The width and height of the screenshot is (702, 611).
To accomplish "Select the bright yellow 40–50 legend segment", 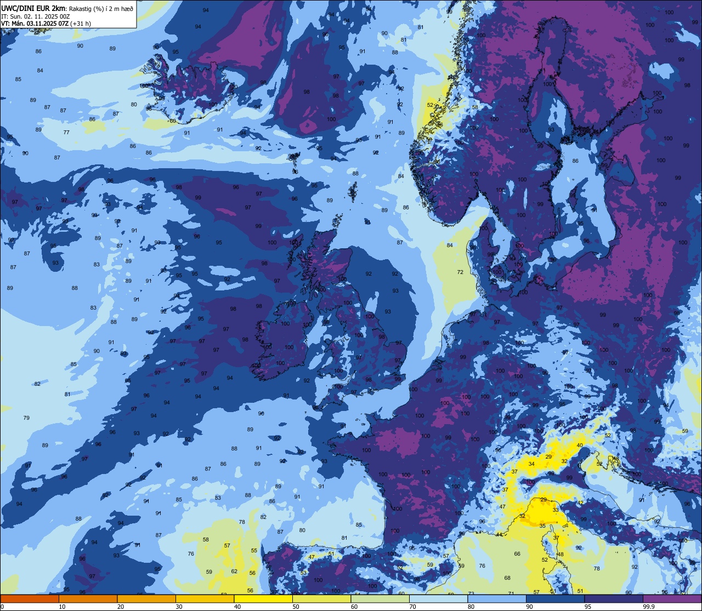I will (263, 599).
